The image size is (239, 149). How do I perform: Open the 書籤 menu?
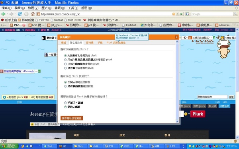[60, 8]
